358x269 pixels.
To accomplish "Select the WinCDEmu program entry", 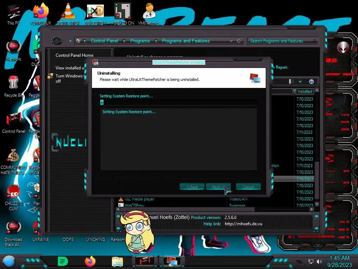I will [134, 205].
